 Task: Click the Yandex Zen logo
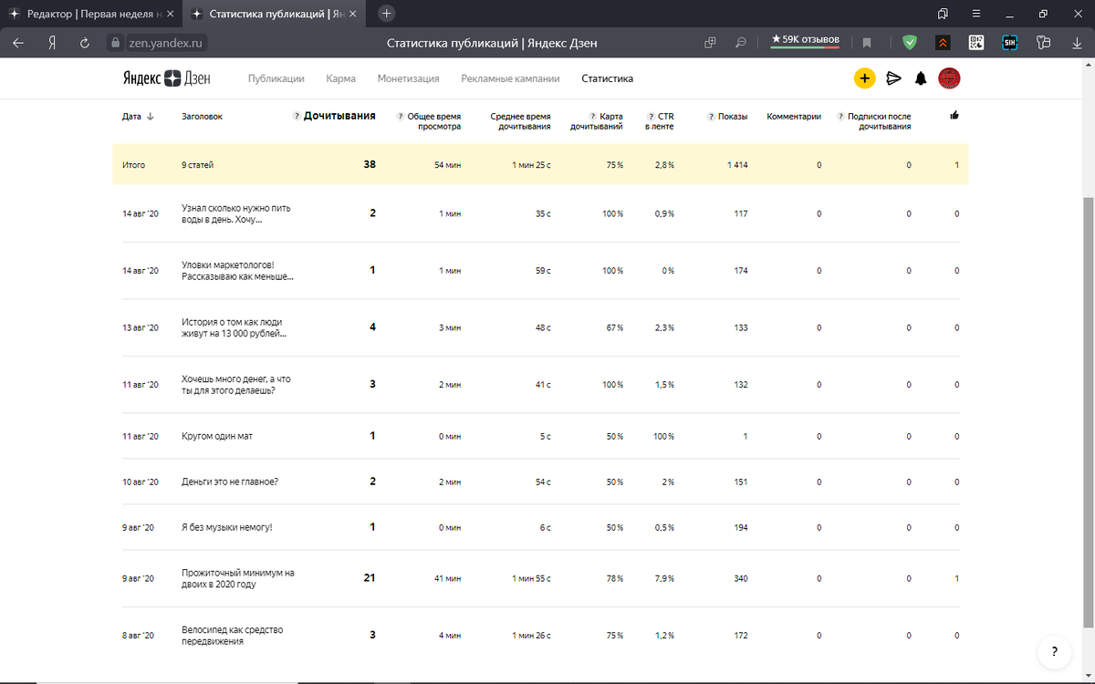click(x=167, y=78)
